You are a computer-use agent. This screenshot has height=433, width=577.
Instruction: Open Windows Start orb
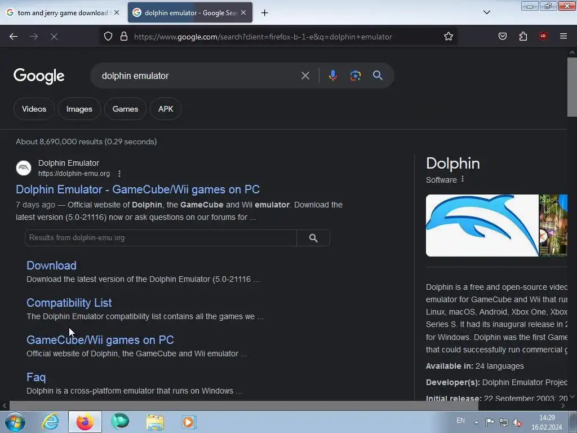click(15, 422)
